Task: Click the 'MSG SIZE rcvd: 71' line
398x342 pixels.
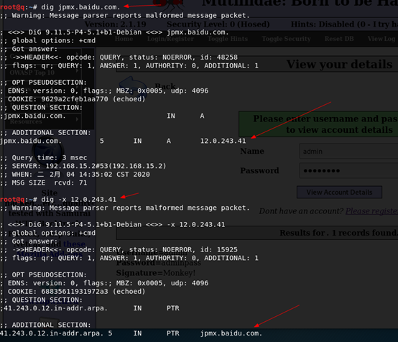Action: click(x=43, y=183)
